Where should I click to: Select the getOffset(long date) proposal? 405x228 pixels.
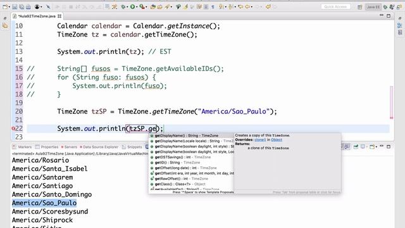click(191, 168)
